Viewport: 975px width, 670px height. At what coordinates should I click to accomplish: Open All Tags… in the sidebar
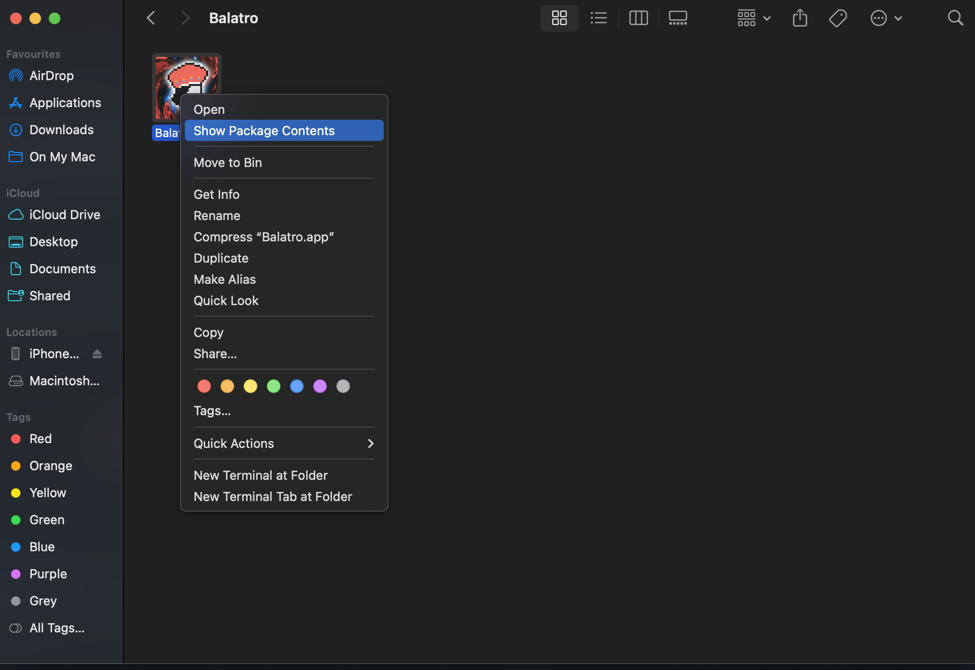[x=56, y=628]
